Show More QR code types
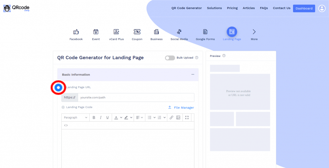Screen dimensions: 329x168 click(254, 35)
